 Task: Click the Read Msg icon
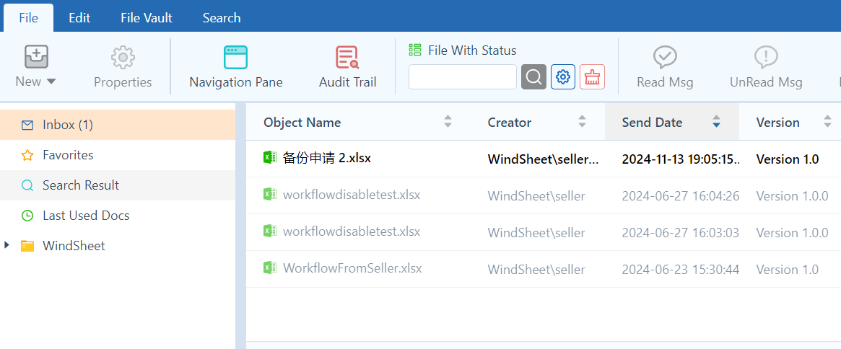tap(665, 57)
